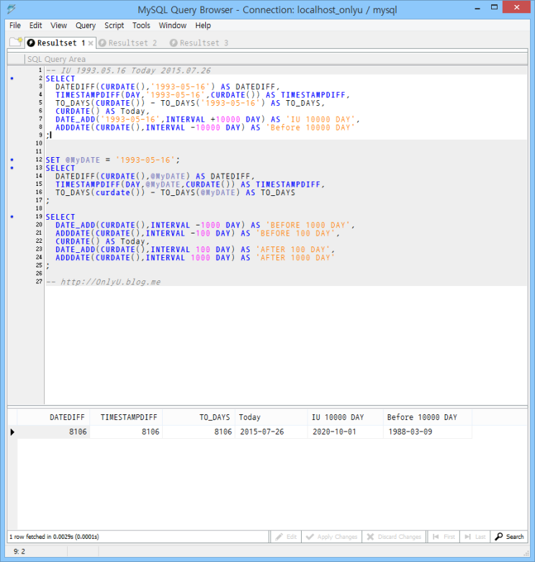Click the MySQL Query Browser dolphin title icon

coord(12,9)
